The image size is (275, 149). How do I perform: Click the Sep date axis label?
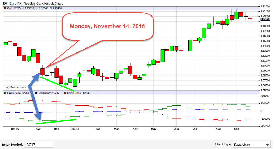pyautogui.click(x=237, y=129)
